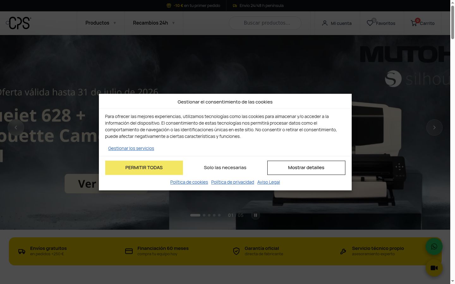This screenshot has width=455, height=284.
Task: Click the Servicio técnico wrench icon
Action: pos(343,251)
